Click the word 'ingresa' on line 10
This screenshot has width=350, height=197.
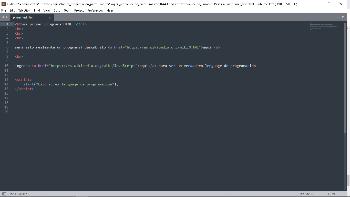click(x=22, y=66)
